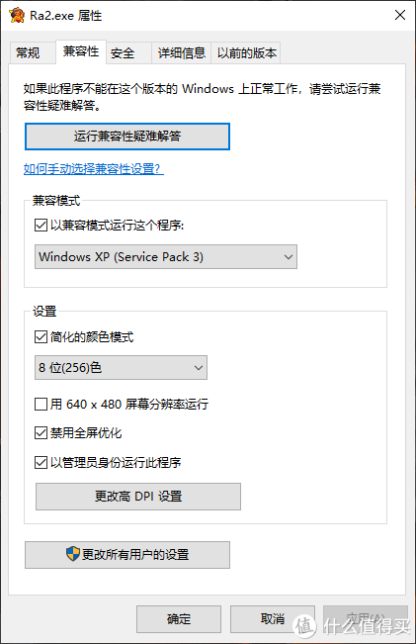Click 更改高 DPI 设置 button

pyautogui.click(x=138, y=497)
